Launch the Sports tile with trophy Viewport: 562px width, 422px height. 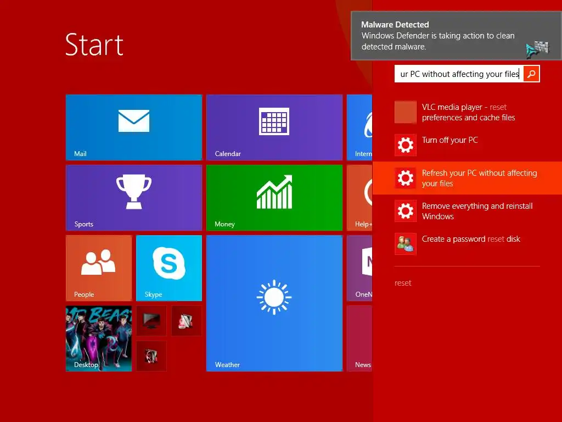134,197
